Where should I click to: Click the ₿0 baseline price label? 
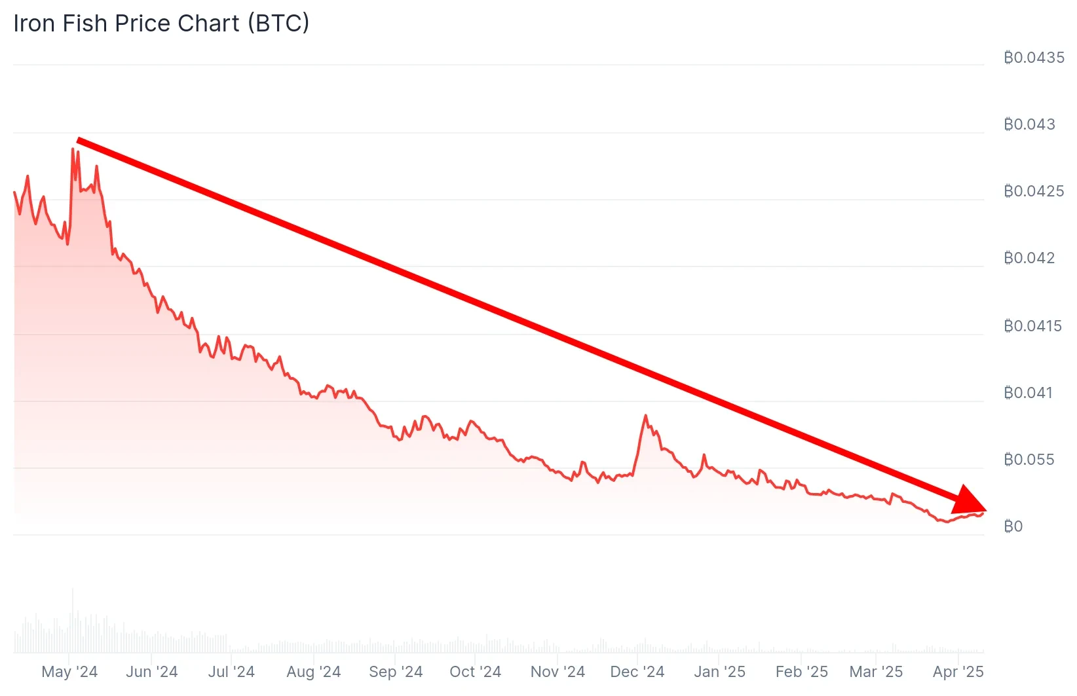[1013, 526]
